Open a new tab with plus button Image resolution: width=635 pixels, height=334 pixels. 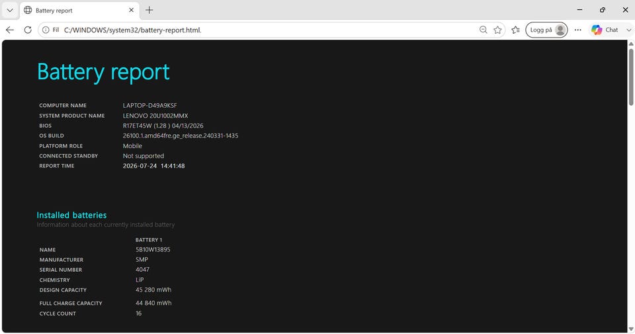pyautogui.click(x=149, y=10)
